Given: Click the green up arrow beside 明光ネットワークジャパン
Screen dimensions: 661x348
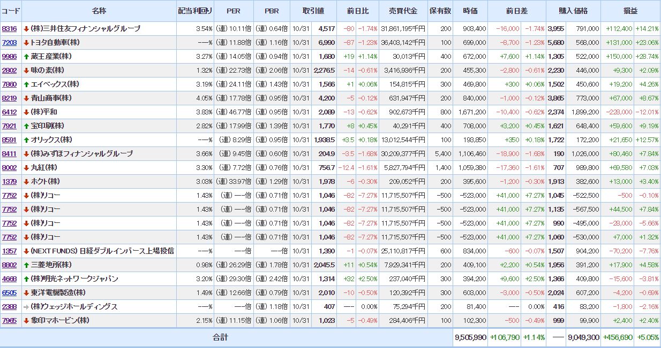Looking at the screenshot, I should pos(26,279).
